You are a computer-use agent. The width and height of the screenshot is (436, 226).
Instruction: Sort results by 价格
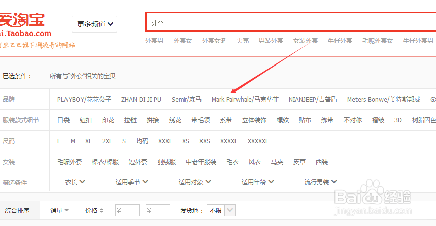[x=94, y=211]
